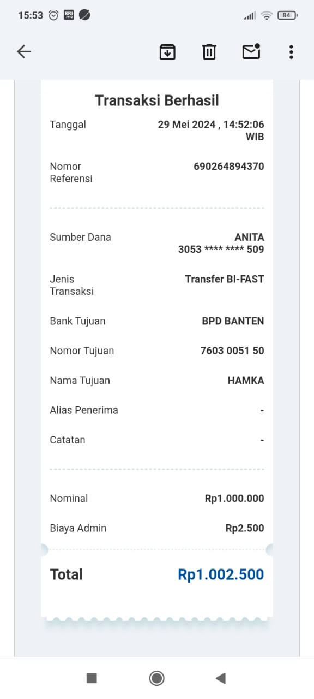Tap the alarm clock status bar icon
Viewport: 314px width, 699px height.
[x=52, y=15]
